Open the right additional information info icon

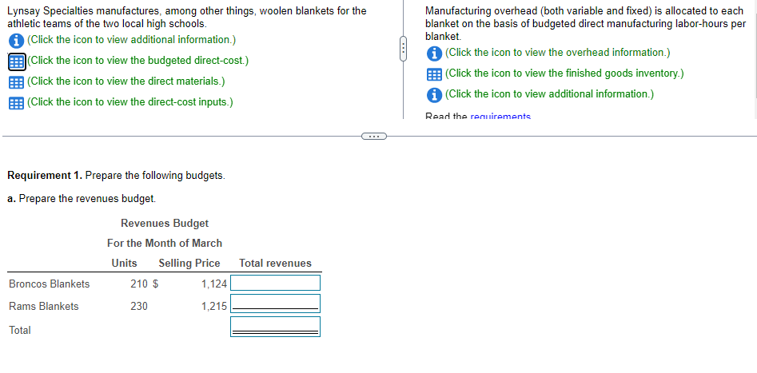pos(435,95)
